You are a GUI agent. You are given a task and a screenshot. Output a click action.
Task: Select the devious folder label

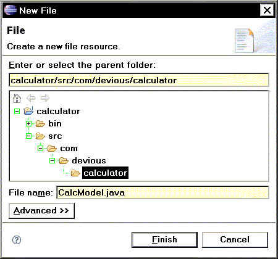[89, 160]
